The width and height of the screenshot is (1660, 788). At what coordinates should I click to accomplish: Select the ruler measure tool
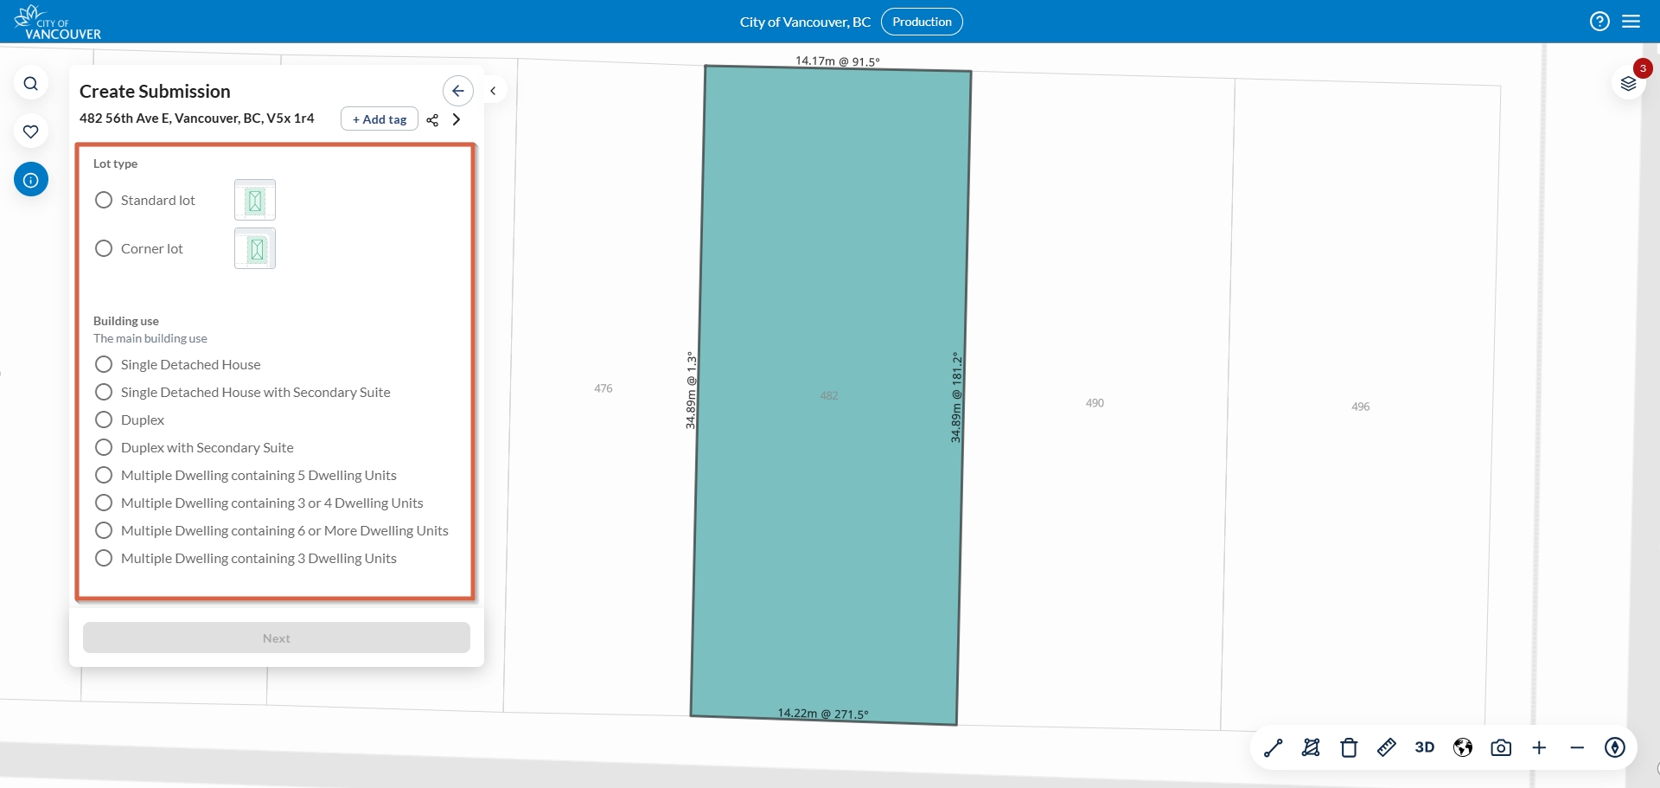pos(1387,748)
